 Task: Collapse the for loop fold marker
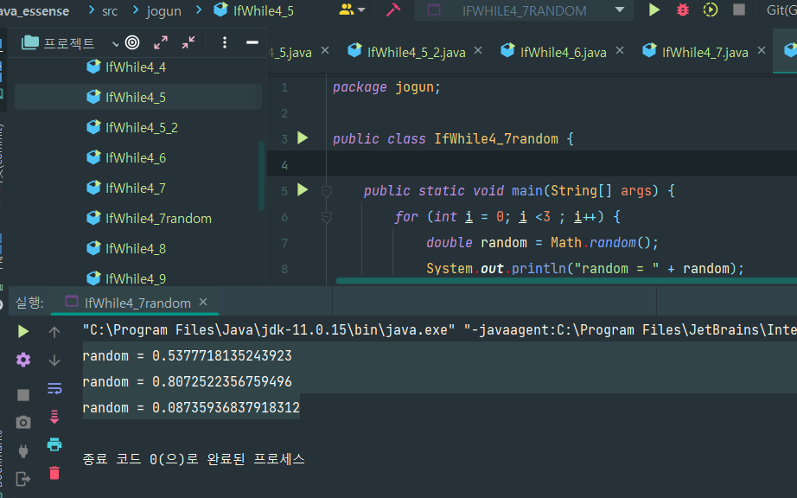[x=327, y=217]
